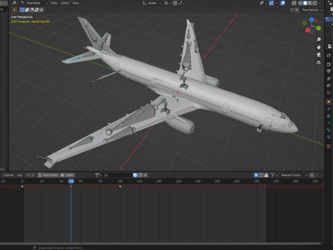333x250 pixels.
Task: Click the pan view hand icon
Action: [318, 47]
